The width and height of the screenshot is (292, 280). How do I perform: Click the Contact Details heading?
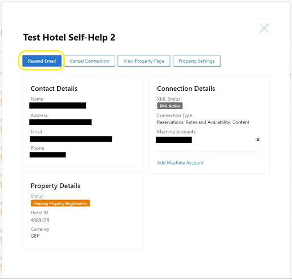[54, 89]
